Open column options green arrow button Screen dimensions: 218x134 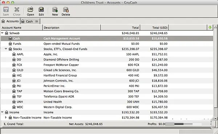tap(210, 27)
